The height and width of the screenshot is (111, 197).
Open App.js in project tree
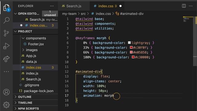pyautogui.click(x=31, y=56)
